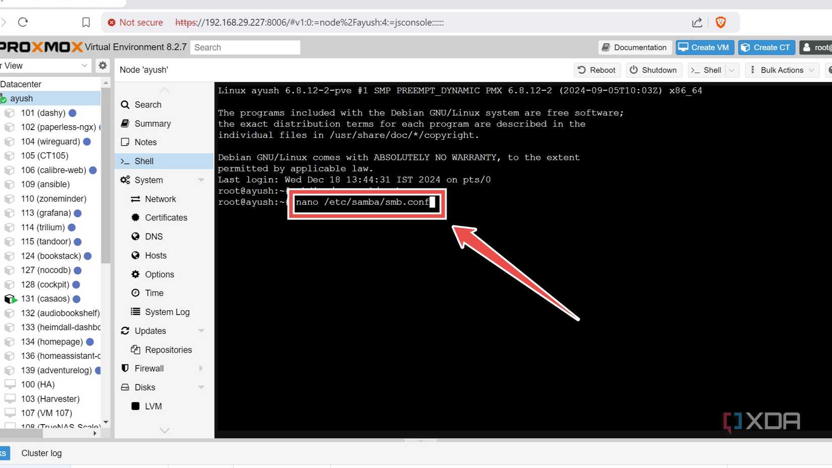Open Repositories via its files icon

tap(135, 349)
